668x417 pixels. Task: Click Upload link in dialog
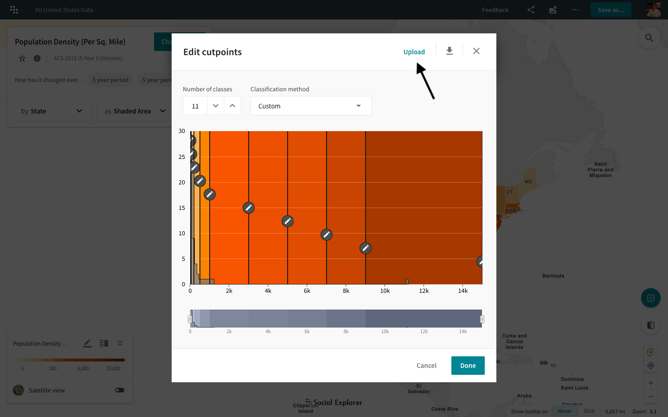(414, 52)
